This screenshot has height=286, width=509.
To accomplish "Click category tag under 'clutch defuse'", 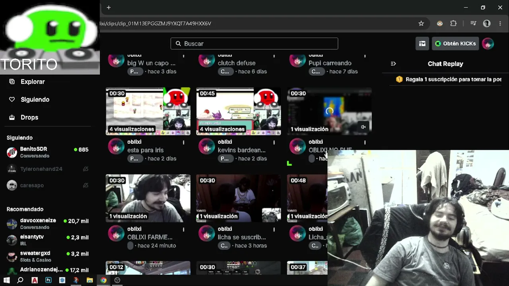I will [x=225, y=71].
